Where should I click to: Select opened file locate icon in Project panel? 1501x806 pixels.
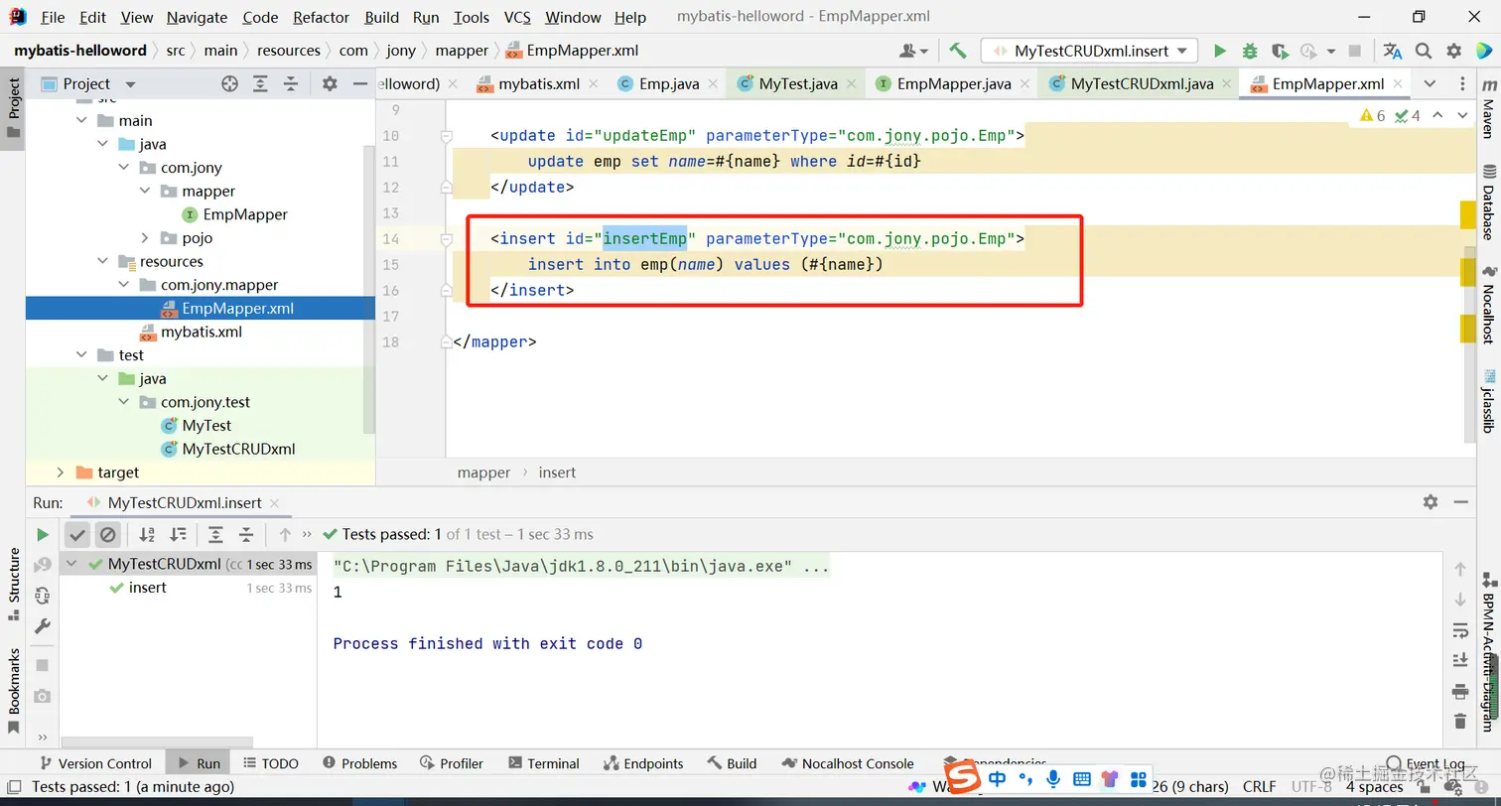[x=229, y=84]
